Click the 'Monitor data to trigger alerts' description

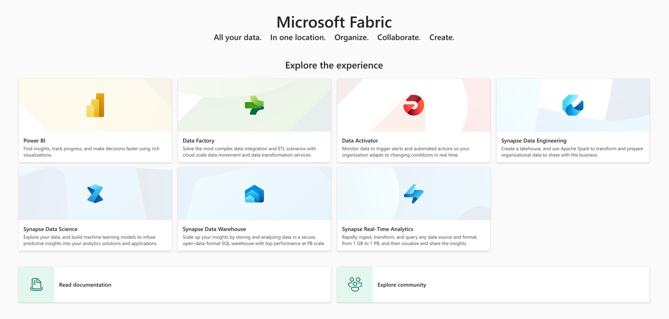coord(405,152)
